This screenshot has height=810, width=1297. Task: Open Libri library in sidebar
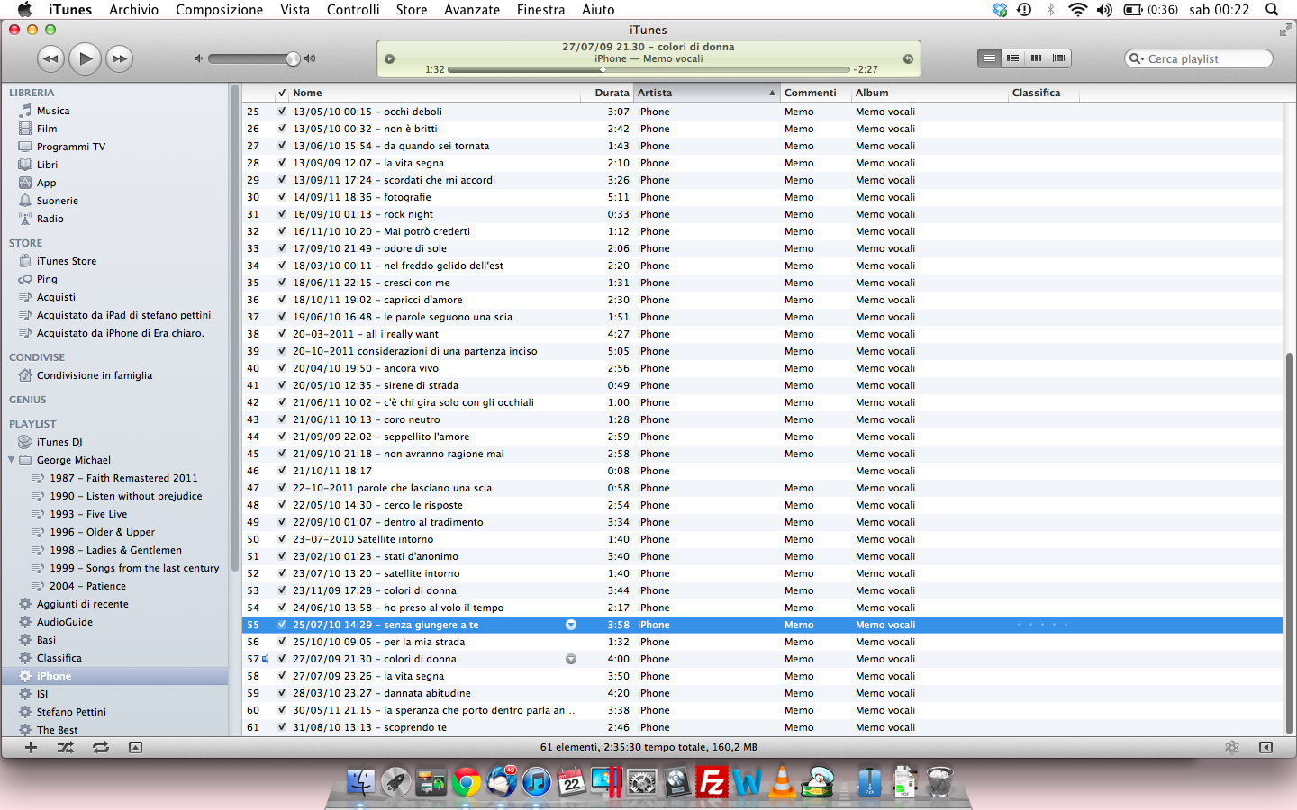point(47,165)
